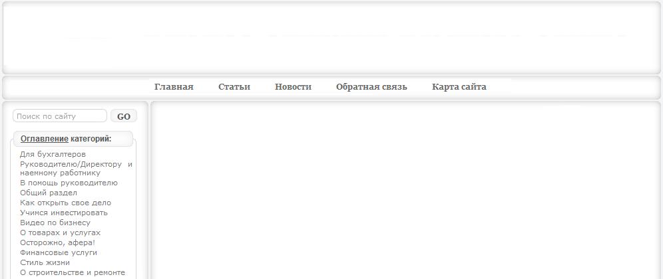Open Как открыть свое дело link
Screen dimensions: 663x279
click(65, 203)
